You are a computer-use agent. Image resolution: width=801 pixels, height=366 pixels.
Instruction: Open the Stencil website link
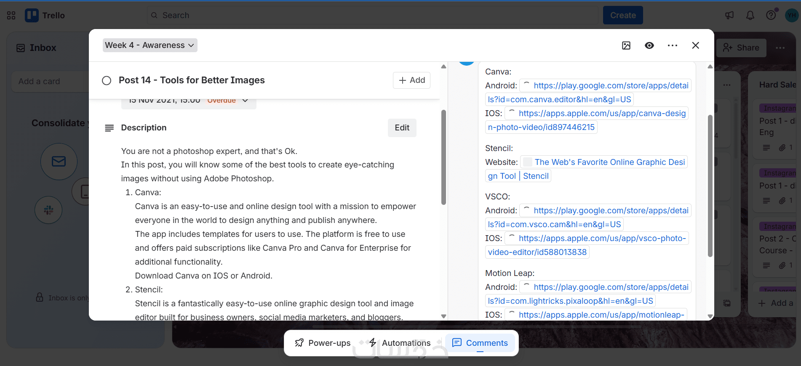tap(609, 162)
